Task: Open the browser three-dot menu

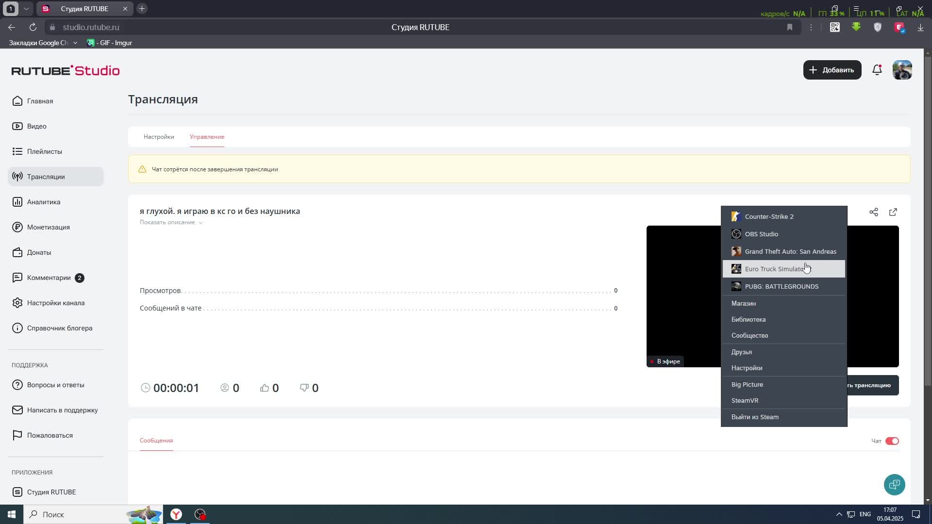Action: (811, 27)
